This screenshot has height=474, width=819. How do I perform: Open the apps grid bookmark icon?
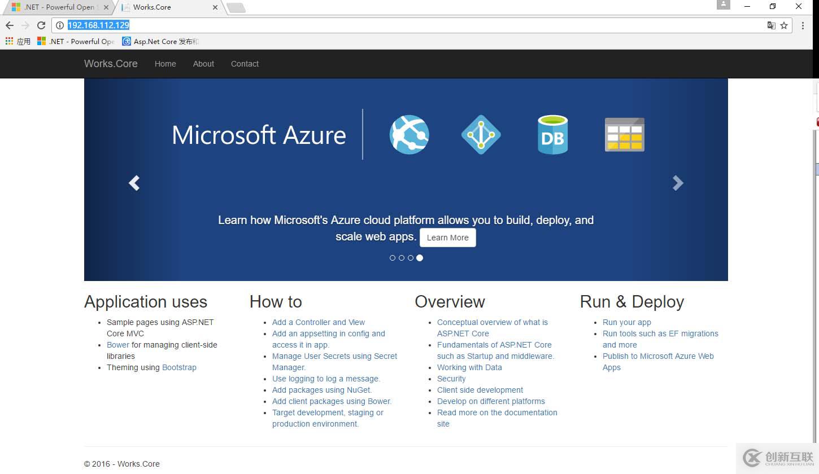[x=9, y=41]
